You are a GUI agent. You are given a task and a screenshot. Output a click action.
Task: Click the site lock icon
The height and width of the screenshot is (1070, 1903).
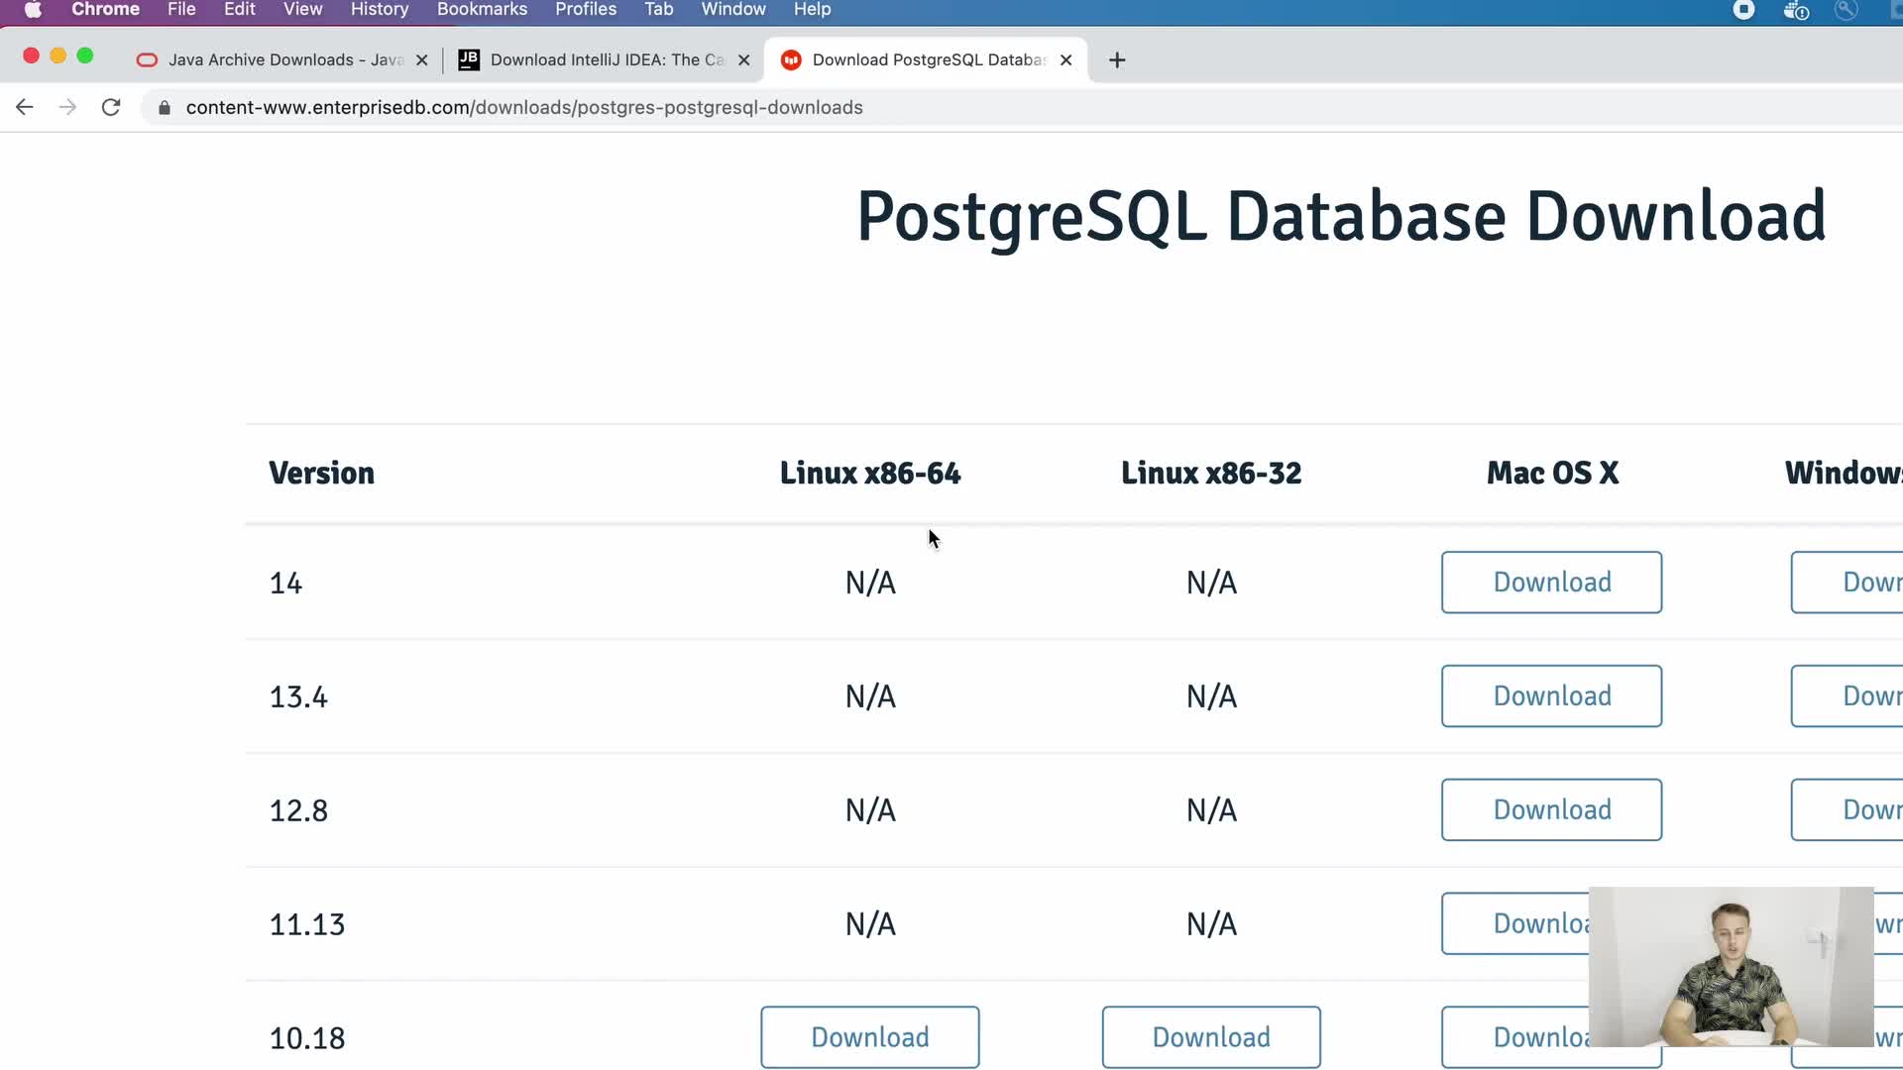(x=165, y=107)
